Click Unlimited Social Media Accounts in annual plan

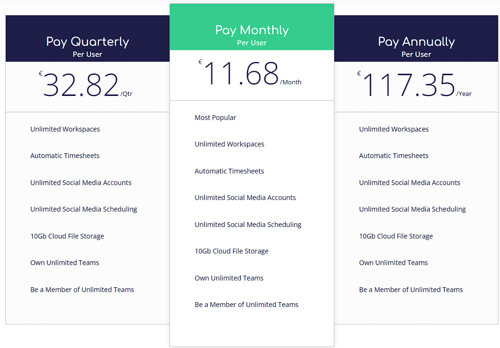tap(409, 182)
